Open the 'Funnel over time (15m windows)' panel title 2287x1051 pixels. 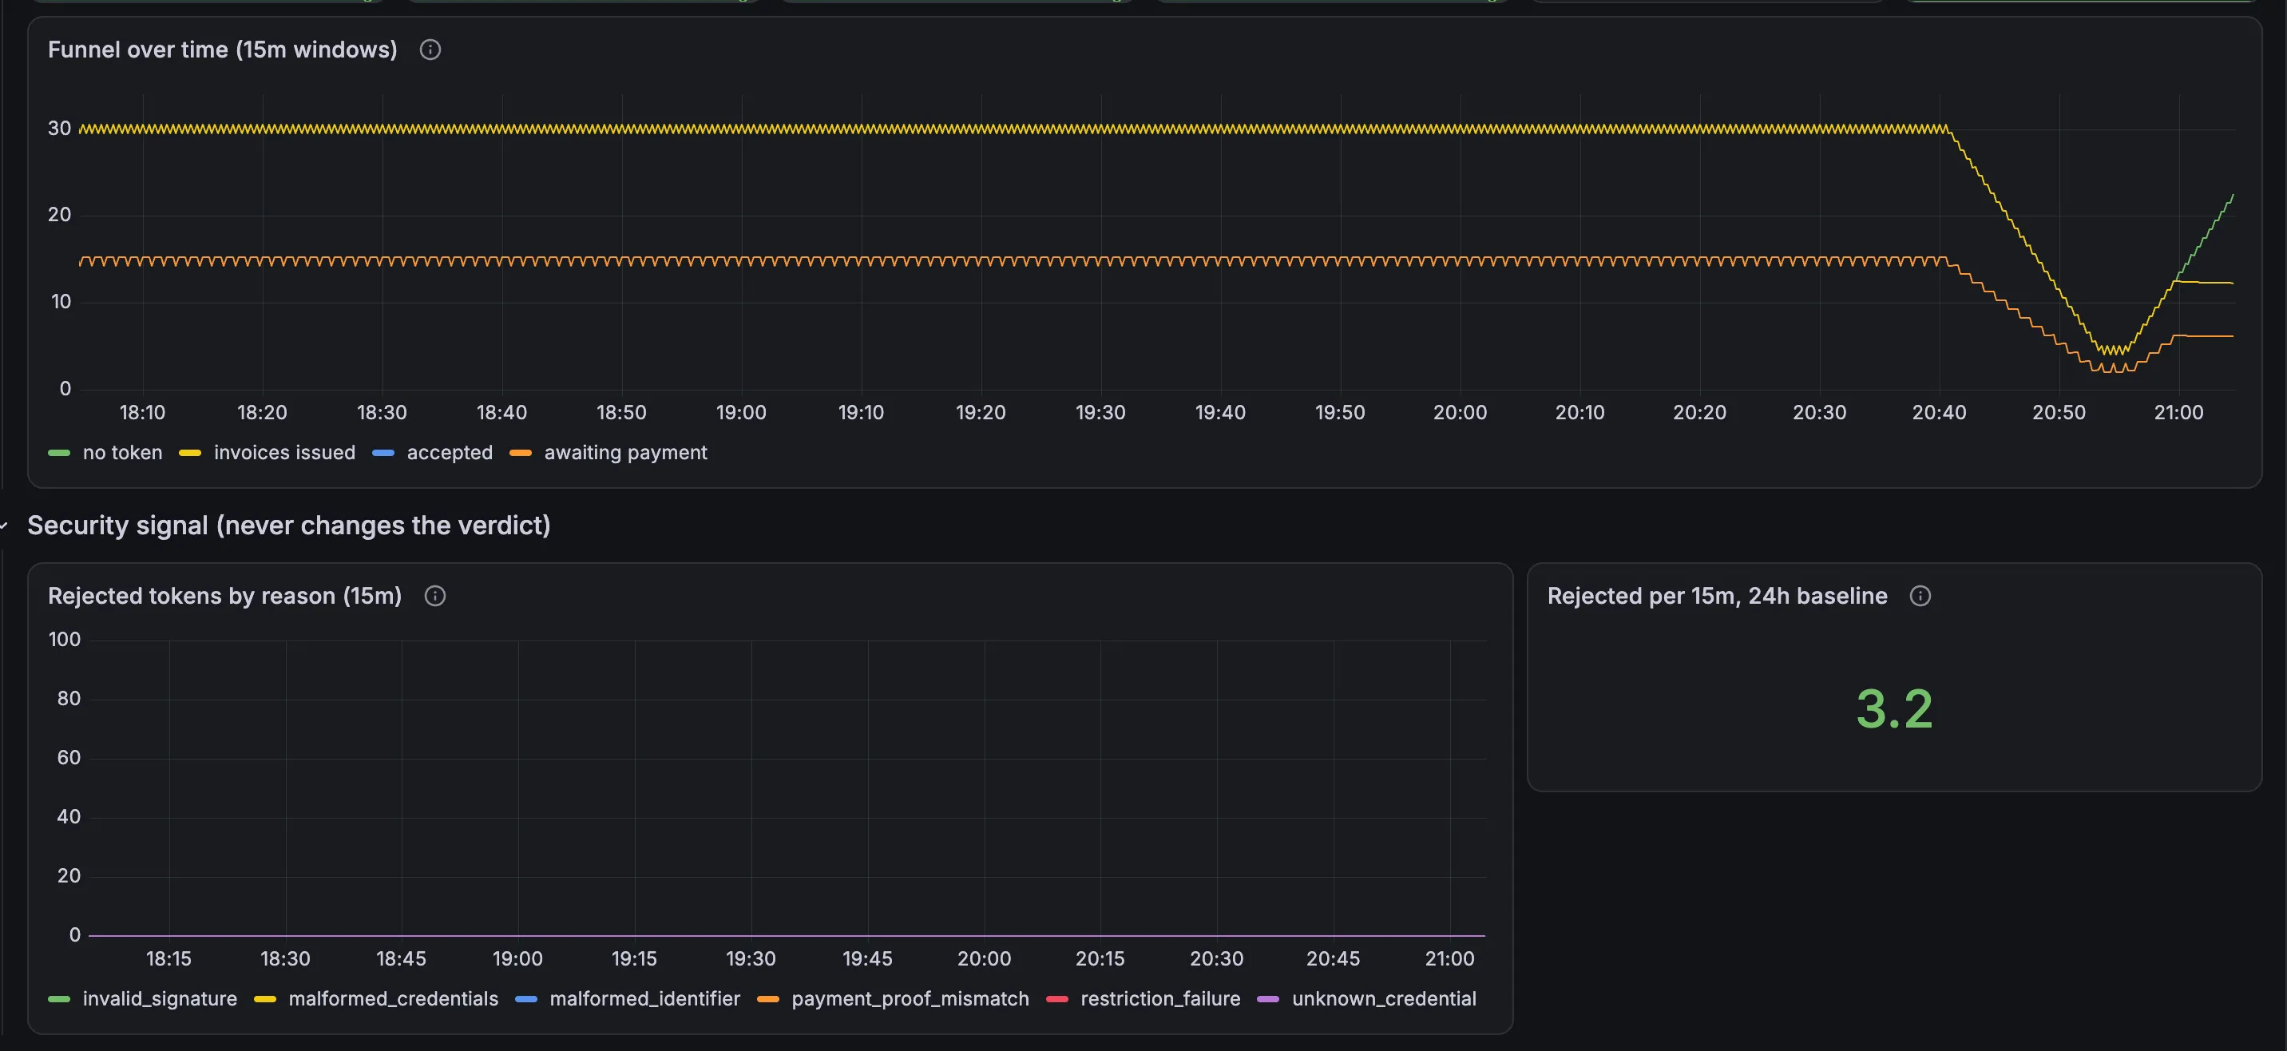(222, 50)
